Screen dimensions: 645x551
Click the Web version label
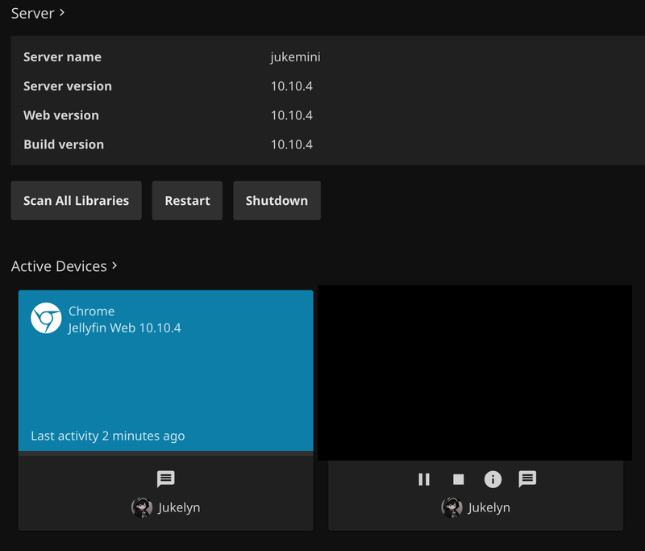tap(61, 115)
